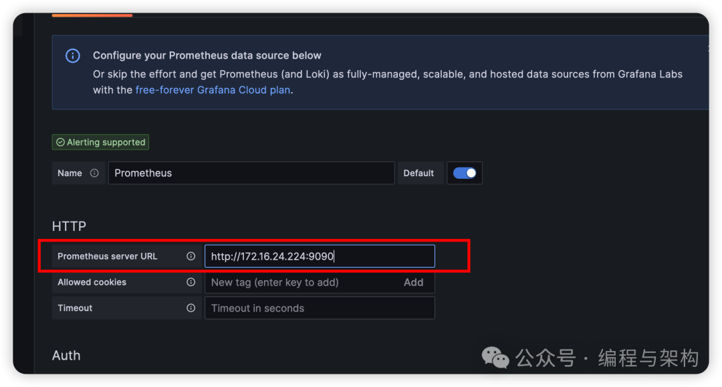Image resolution: width=722 pixels, height=387 pixels.
Task: Click the HTTP section heading
Action: click(x=69, y=227)
